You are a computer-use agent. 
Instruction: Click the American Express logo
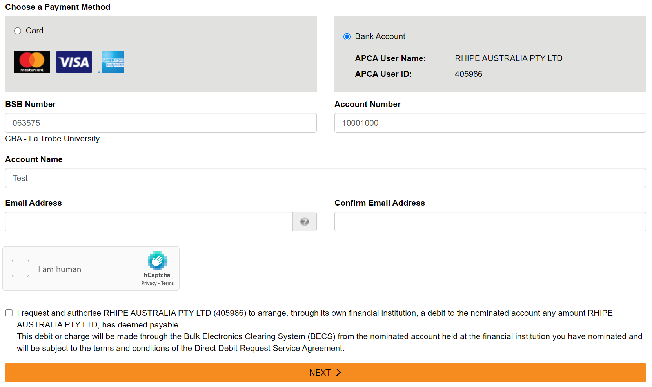112,62
